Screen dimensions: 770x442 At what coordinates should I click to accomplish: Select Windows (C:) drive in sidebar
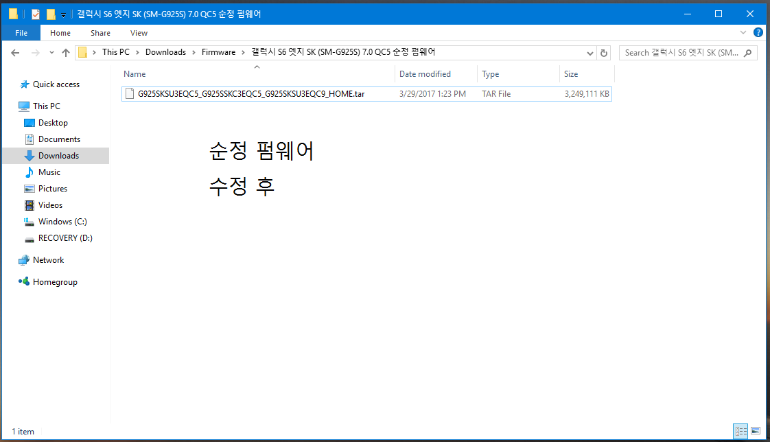coord(62,222)
